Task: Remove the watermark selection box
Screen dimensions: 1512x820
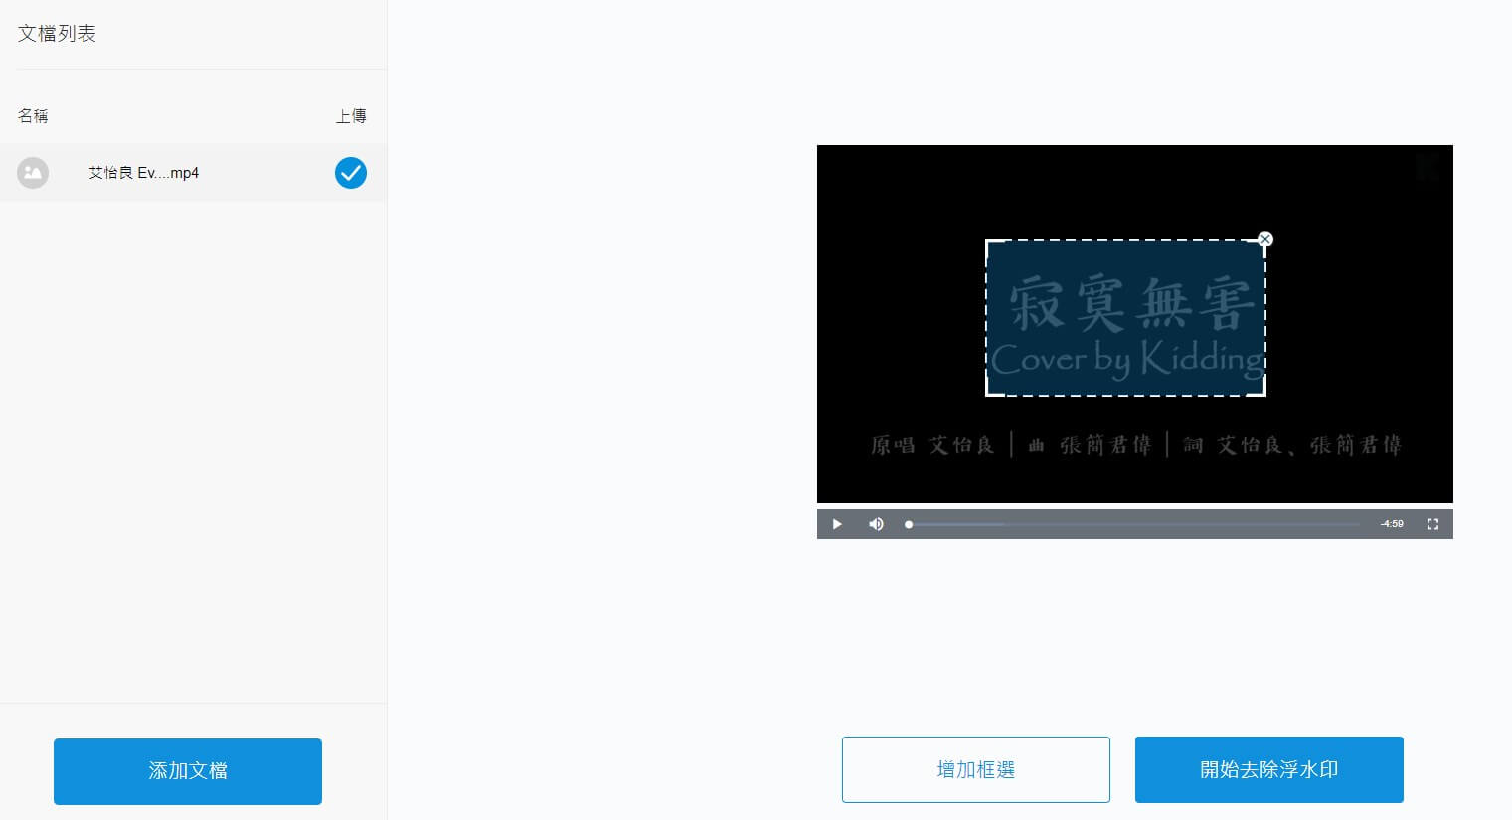Action: pyautogui.click(x=1264, y=239)
